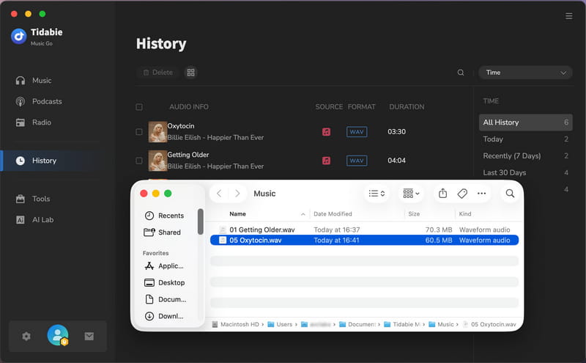The image size is (586, 363).
Task: Click the Tidabie logo icon
Action: [19, 36]
